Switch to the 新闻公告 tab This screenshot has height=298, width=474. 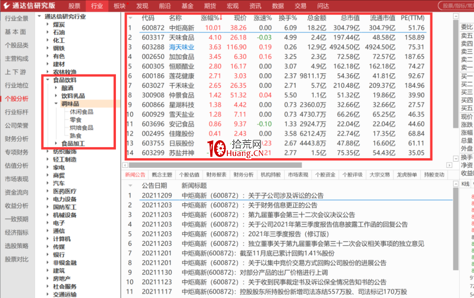(x=135, y=174)
